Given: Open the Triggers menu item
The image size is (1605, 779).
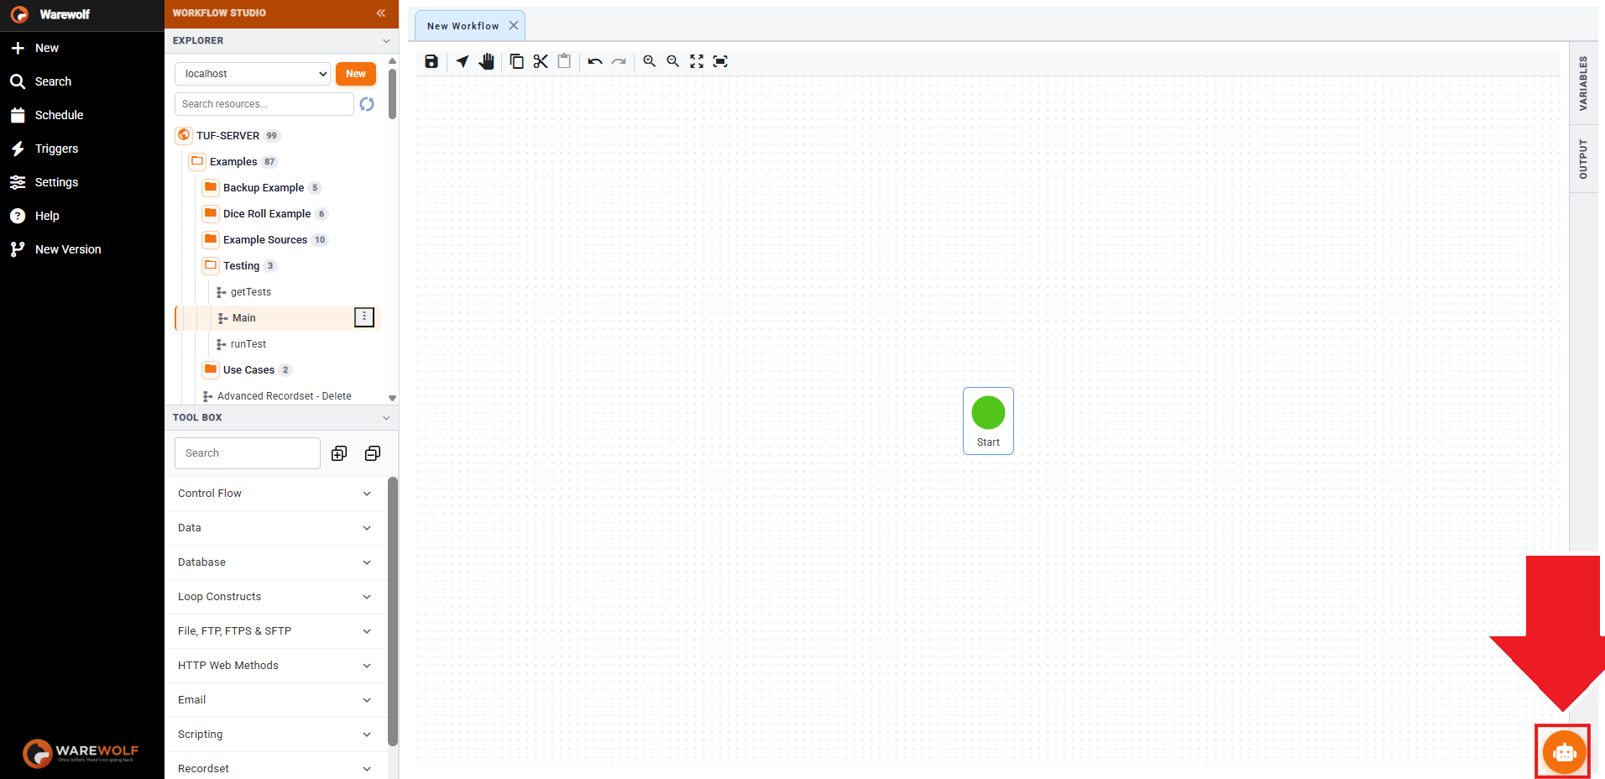Looking at the screenshot, I should [x=56, y=149].
